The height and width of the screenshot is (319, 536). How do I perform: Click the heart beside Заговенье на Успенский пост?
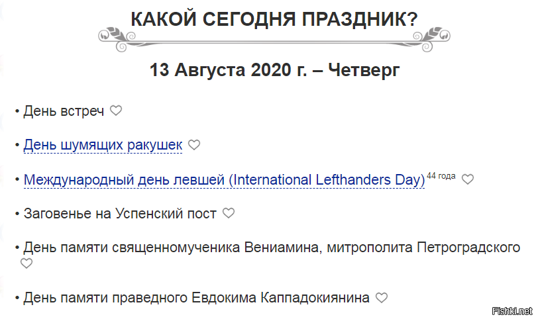pos(229,213)
